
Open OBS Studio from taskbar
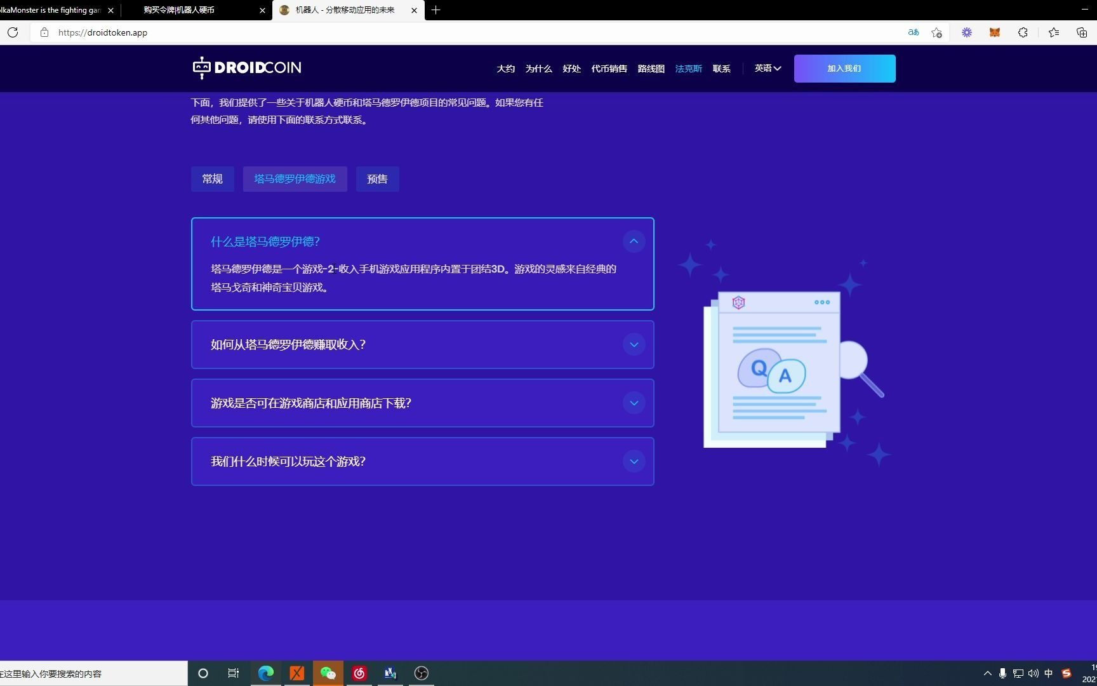422,673
